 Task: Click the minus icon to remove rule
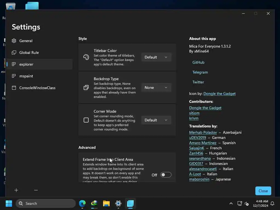[36, 190]
